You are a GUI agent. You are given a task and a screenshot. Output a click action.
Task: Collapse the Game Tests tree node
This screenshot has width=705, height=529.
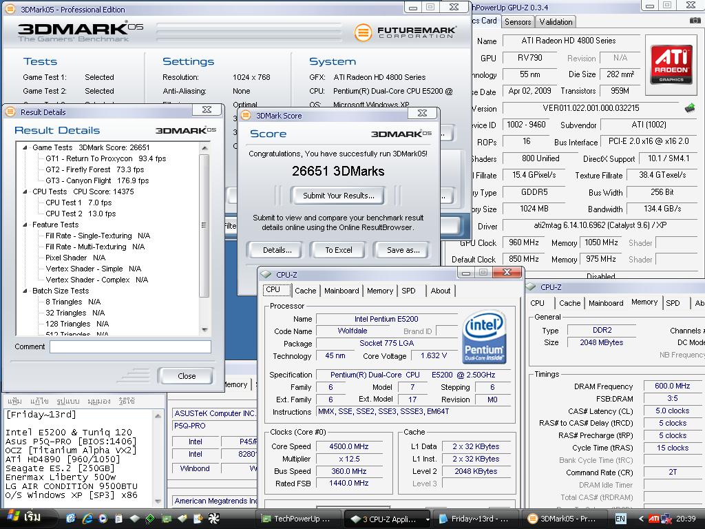click(25, 147)
